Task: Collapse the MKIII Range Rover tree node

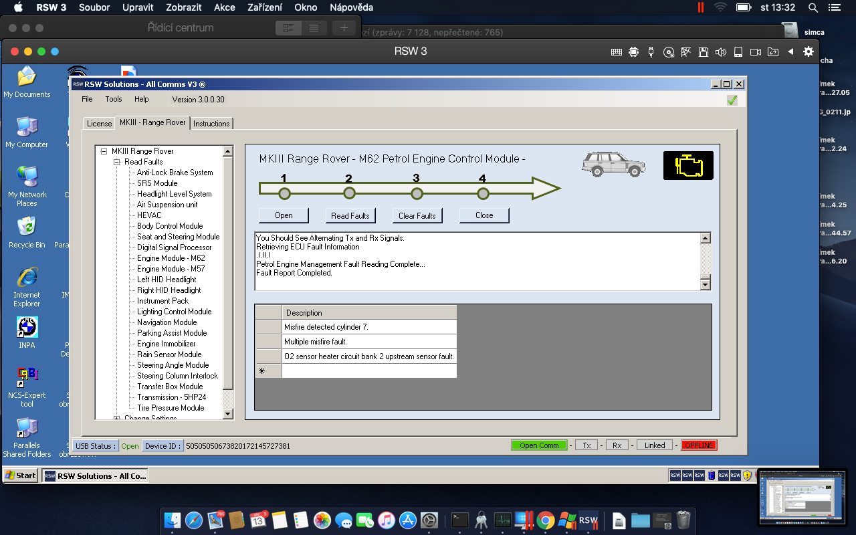Action: [x=104, y=151]
